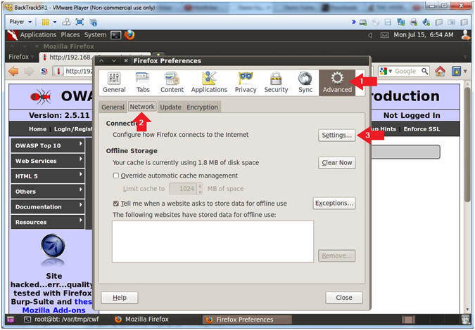Select the Advanced preferences pane
475x330 pixels.
(x=337, y=83)
